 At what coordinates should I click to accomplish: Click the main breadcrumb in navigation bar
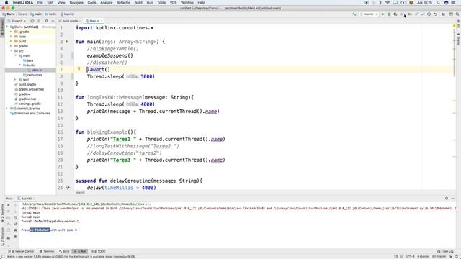tap(36, 14)
